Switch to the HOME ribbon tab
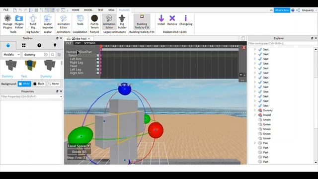The width and height of the screenshot is (318, 179). (76, 10)
